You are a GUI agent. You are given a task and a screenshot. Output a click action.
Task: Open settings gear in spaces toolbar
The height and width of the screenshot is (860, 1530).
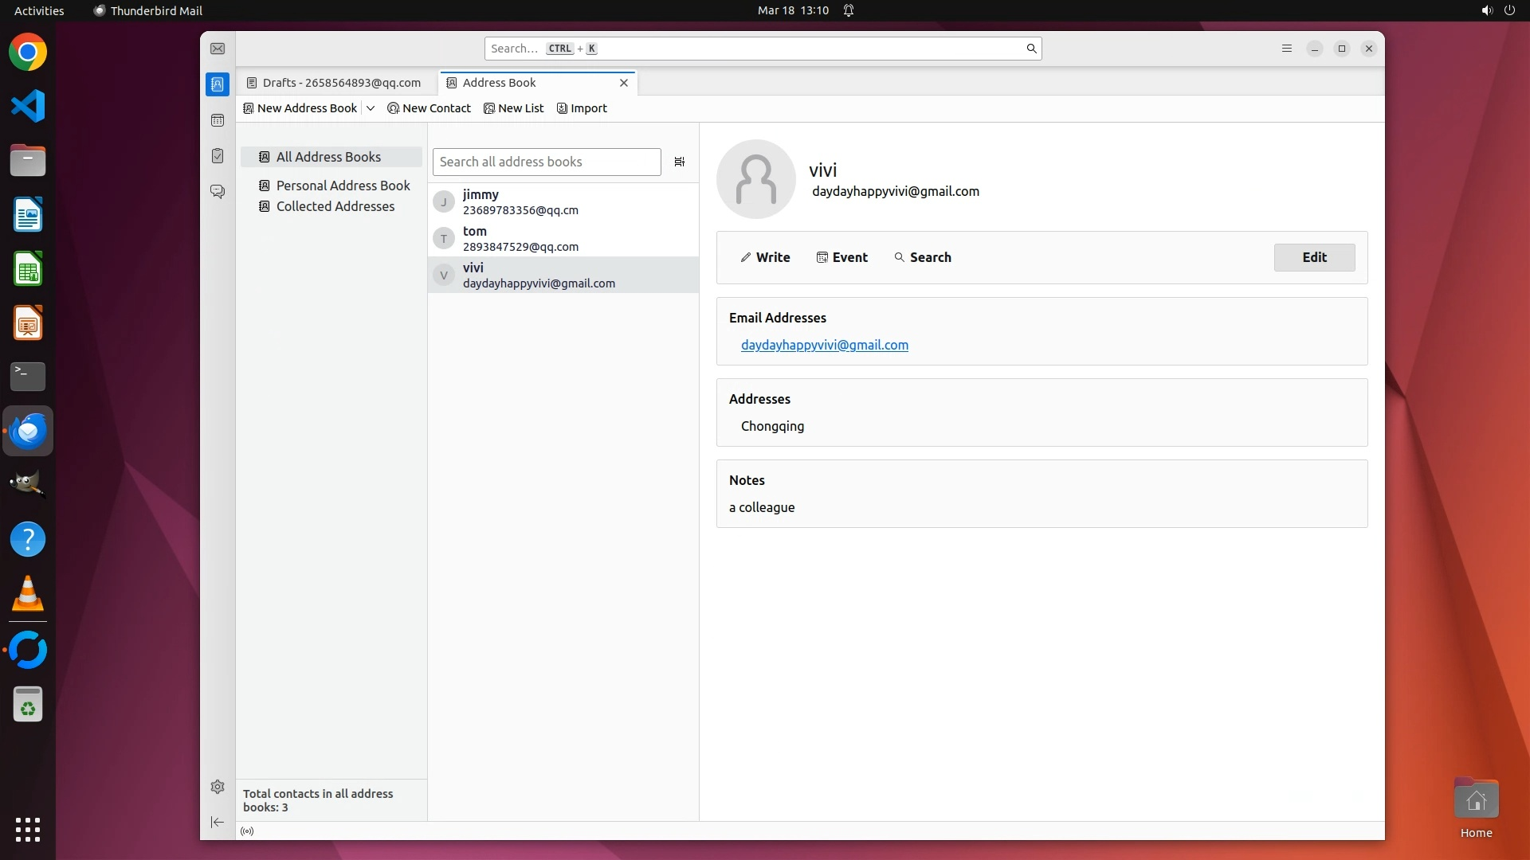[218, 787]
